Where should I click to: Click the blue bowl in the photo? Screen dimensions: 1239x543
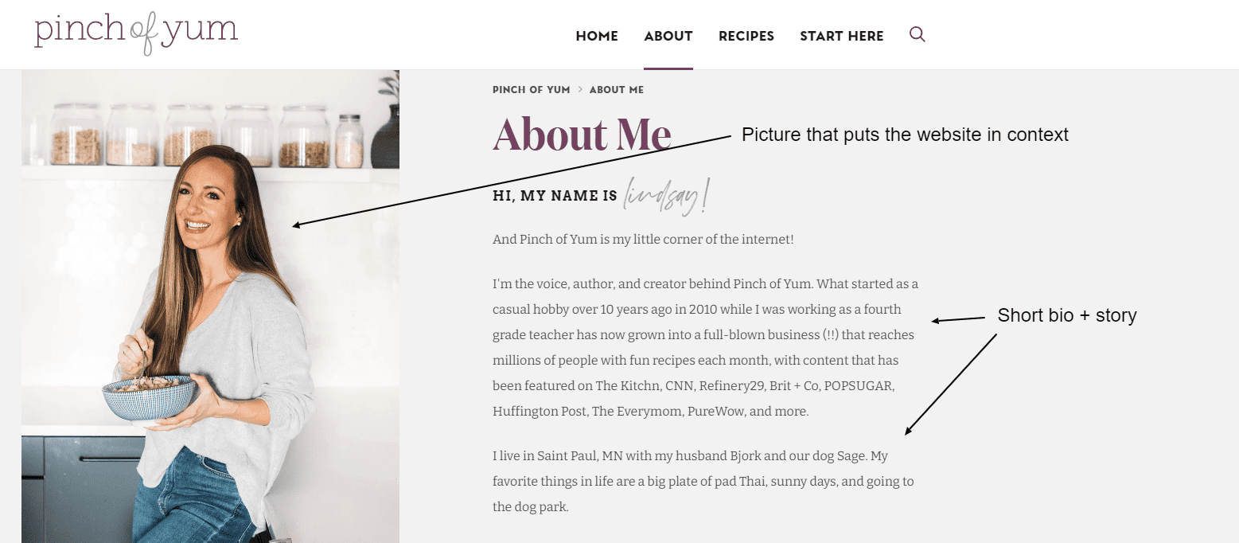(x=149, y=397)
